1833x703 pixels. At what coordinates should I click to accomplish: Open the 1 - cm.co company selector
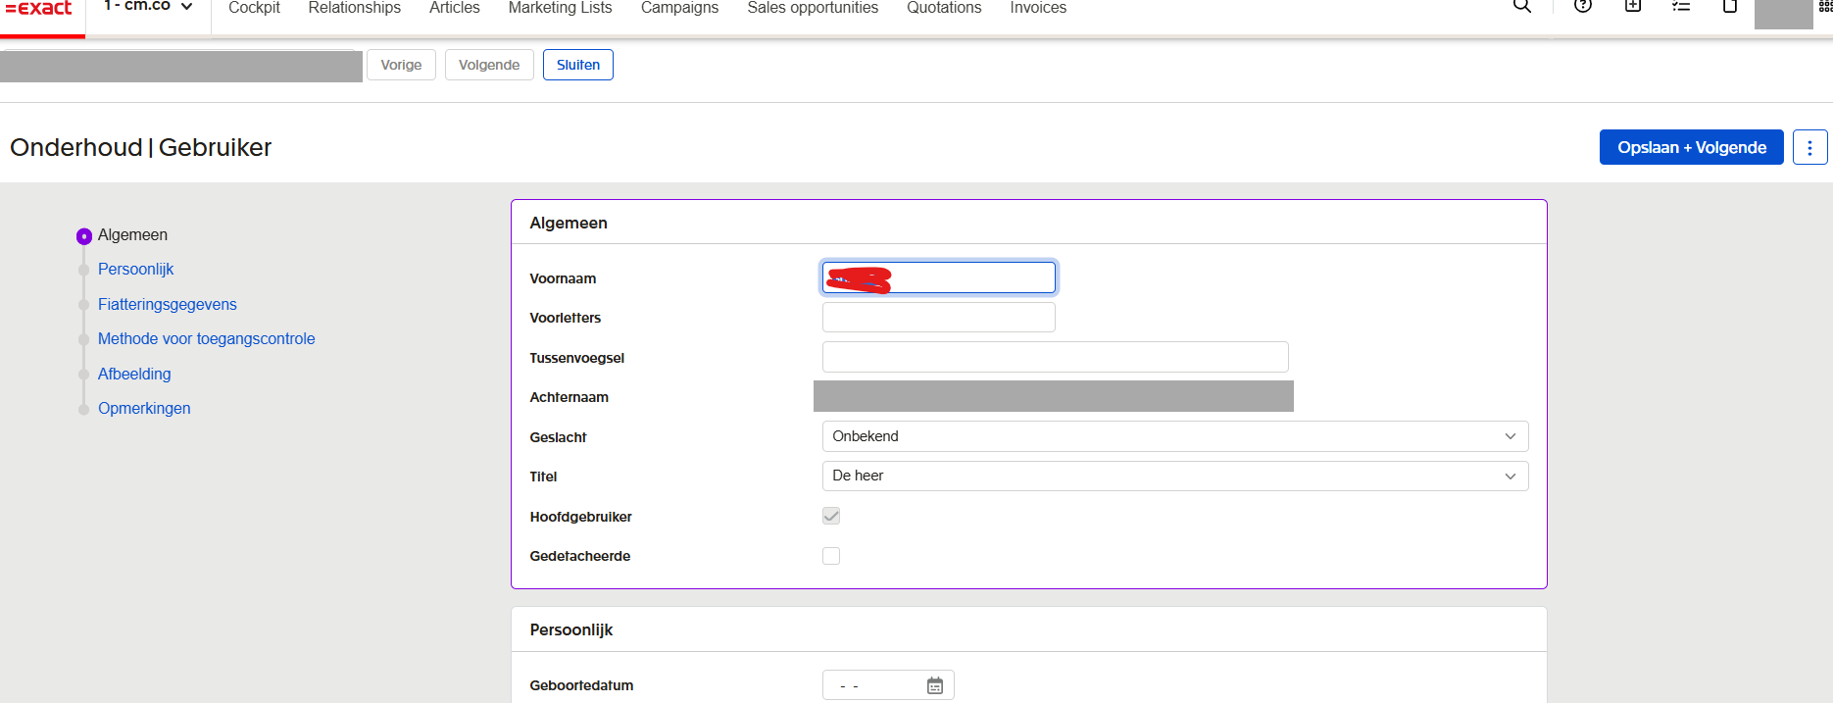148,7
